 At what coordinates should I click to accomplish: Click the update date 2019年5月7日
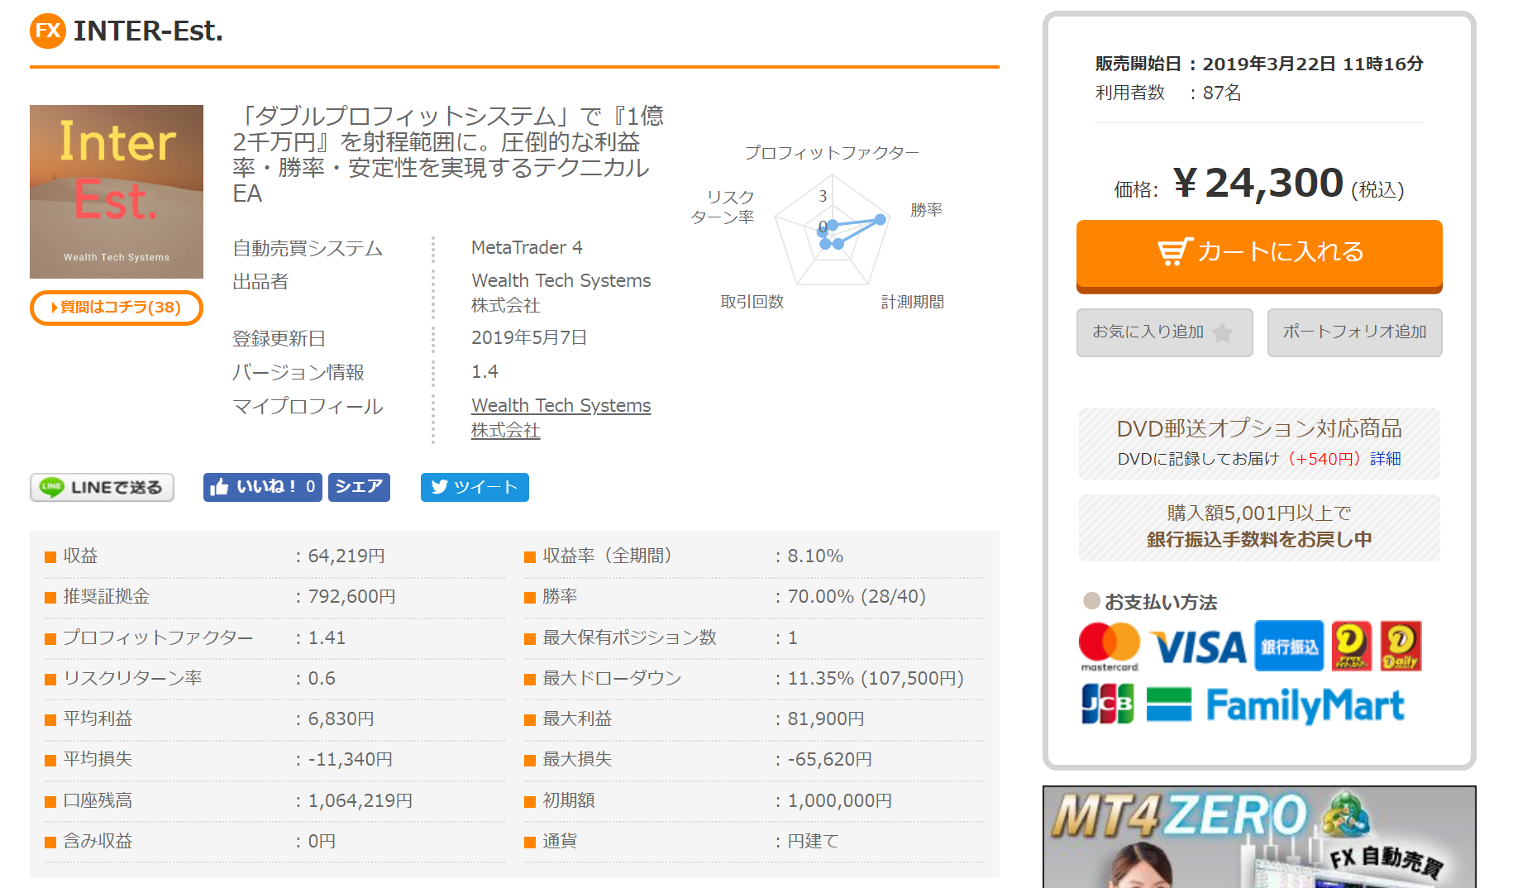click(x=529, y=337)
